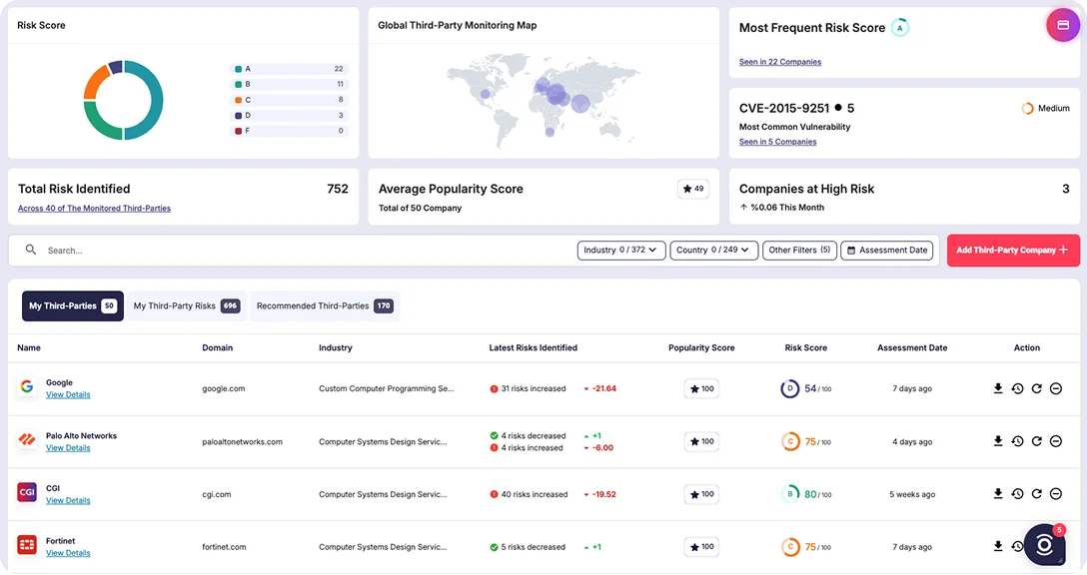Open the chat support widget

(1044, 545)
